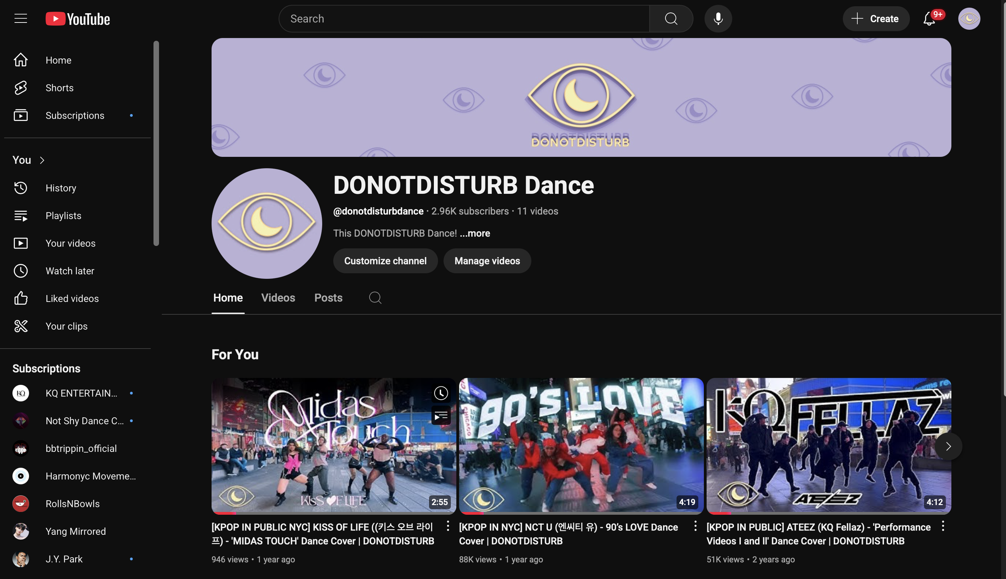Open Liked videos

coord(77,299)
